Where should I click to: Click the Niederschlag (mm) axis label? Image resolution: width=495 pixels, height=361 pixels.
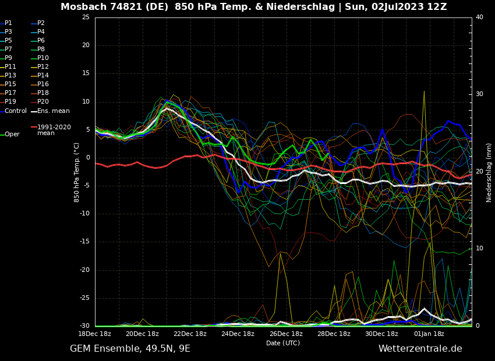click(x=489, y=172)
